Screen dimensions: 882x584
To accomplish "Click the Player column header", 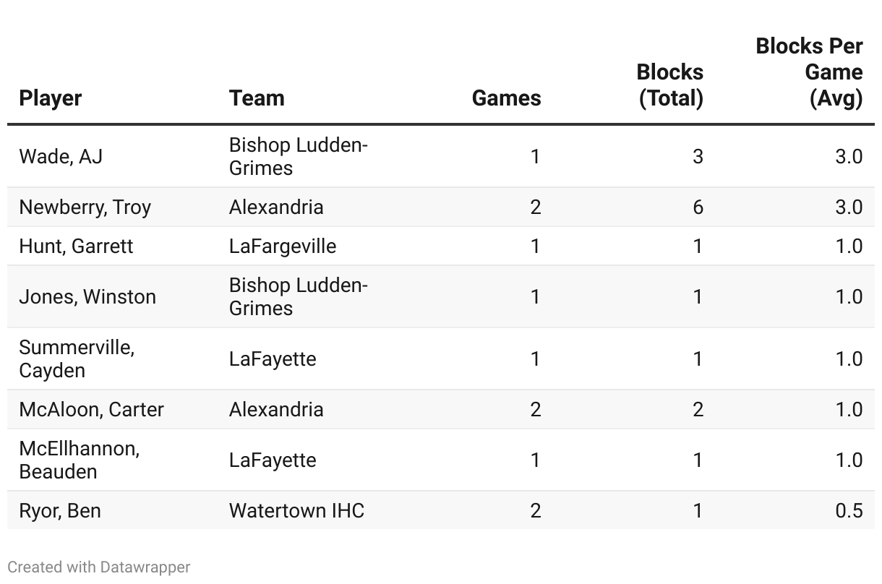I will click(51, 98).
